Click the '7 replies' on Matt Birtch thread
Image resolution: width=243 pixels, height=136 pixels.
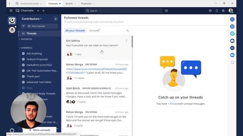coord(81,102)
